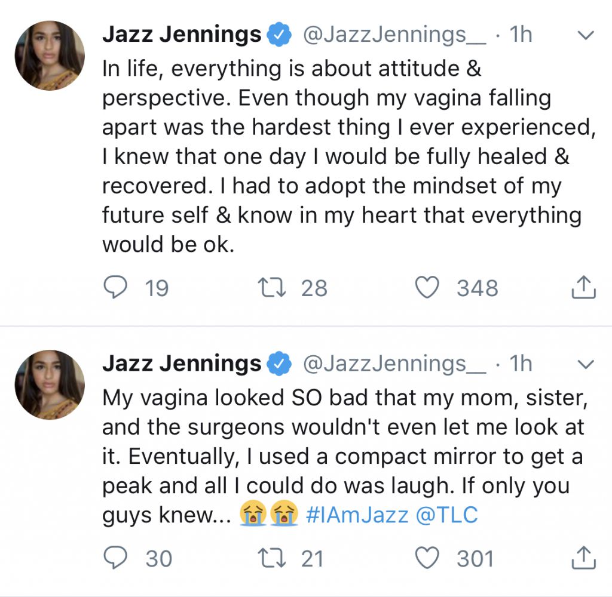Reply to the attitude & perspective tweet
Image resolution: width=612 pixels, height=597 pixels.
coord(114,288)
